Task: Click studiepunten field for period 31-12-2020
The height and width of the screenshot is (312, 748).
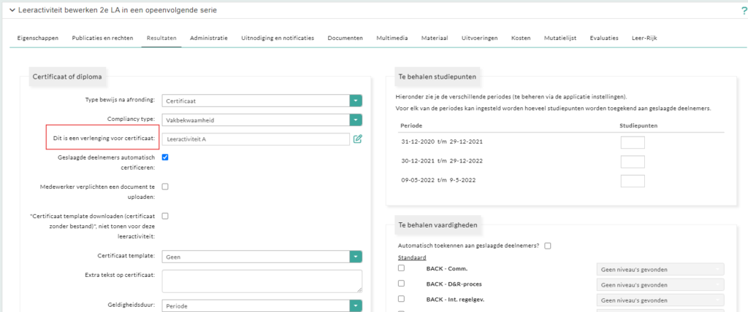Action: coord(633,142)
